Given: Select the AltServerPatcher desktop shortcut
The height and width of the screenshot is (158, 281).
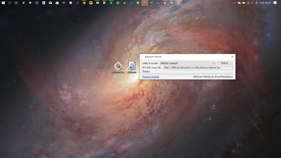Looking at the screenshot, I should coord(118,67).
